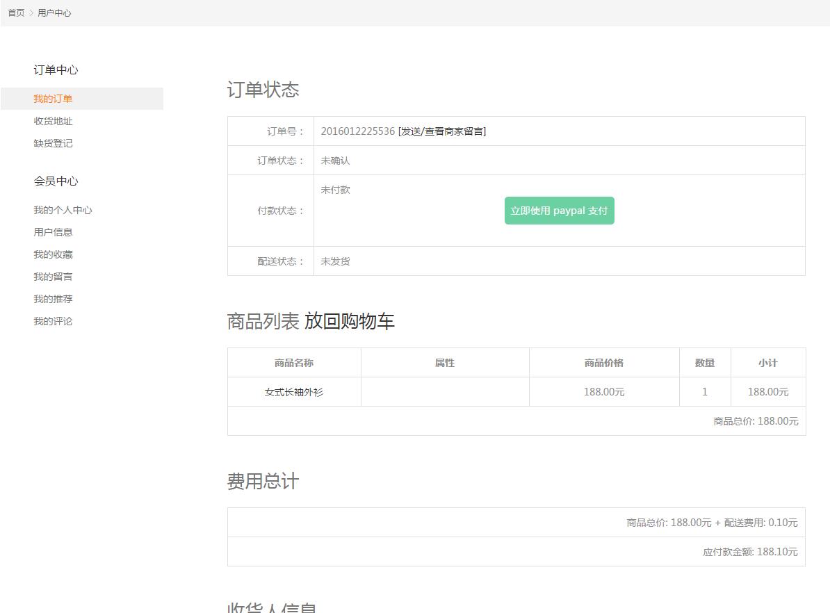
Task: Click 发送/查看商家留言 link
Action: click(442, 131)
